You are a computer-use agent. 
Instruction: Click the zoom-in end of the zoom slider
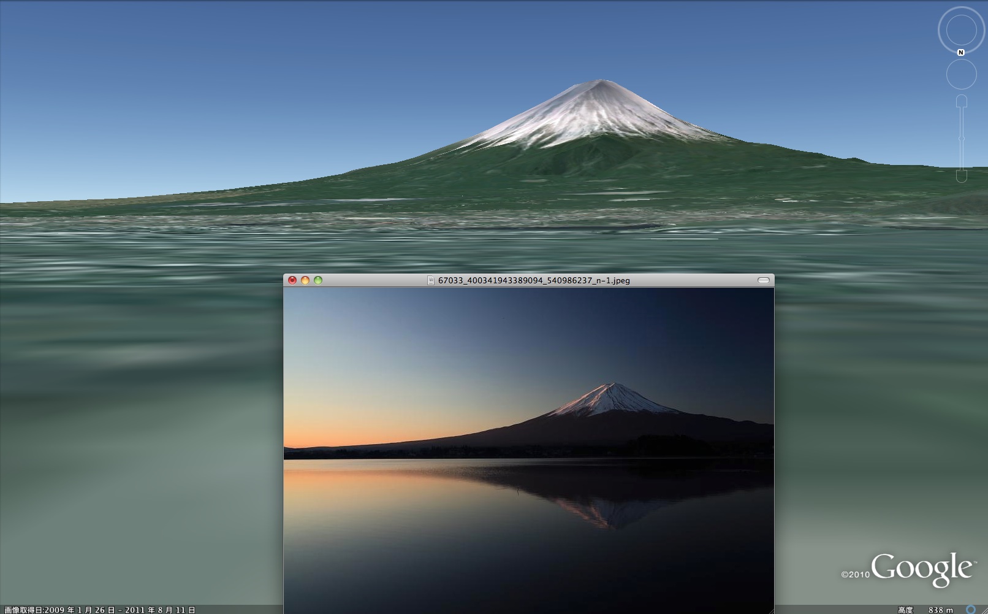962,101
